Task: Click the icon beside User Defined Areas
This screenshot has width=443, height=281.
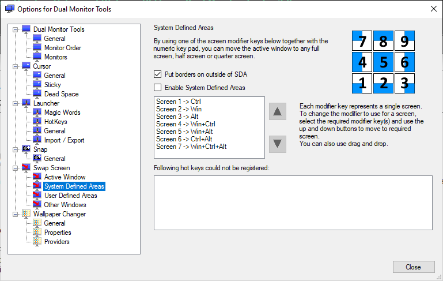Action: click(x=37, y=196)
